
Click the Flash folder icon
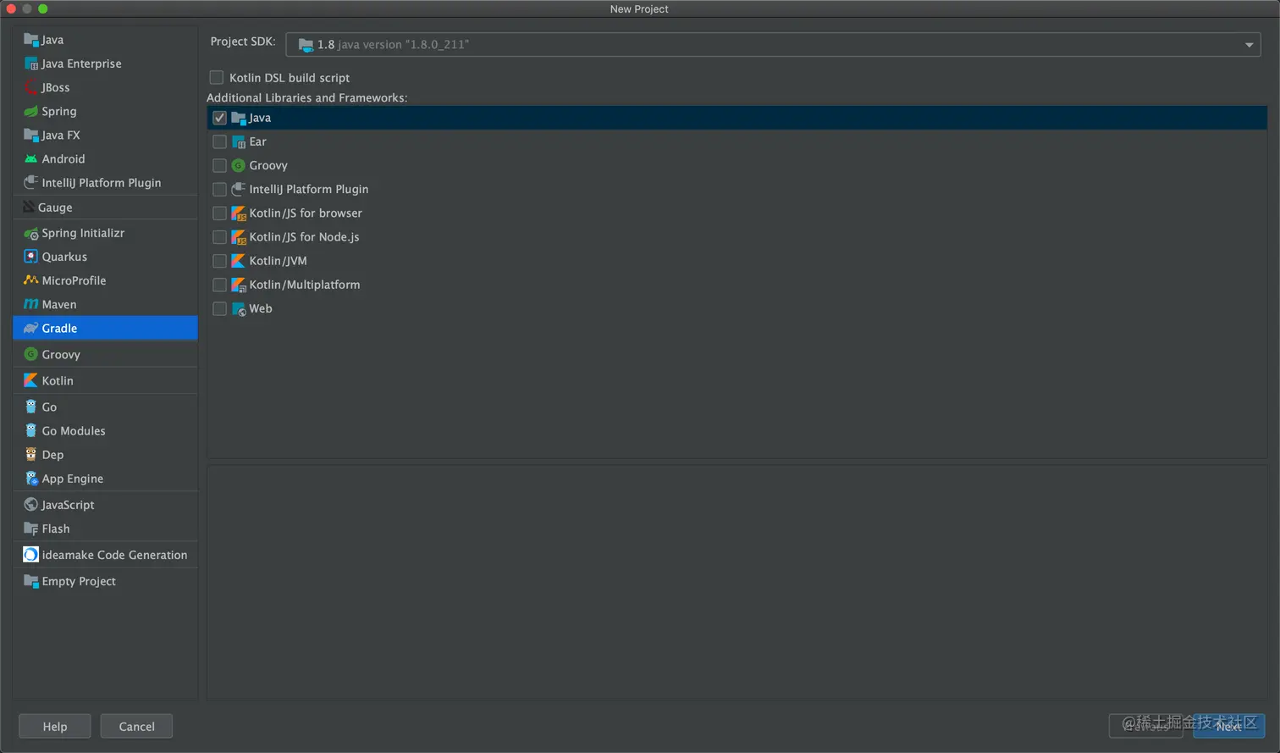tap(31, 529)
